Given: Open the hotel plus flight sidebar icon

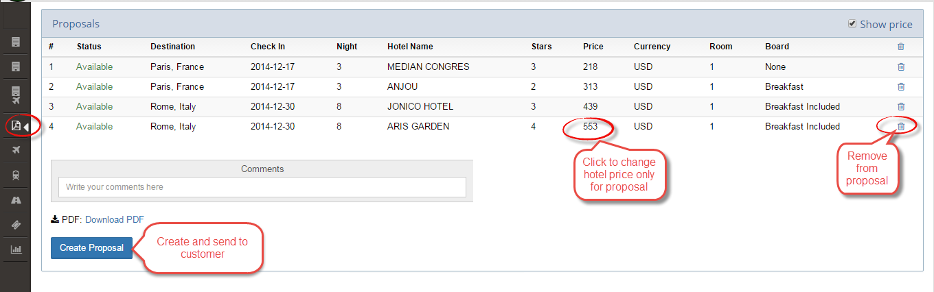Looking at the screenshot, I should click(16, 96).
